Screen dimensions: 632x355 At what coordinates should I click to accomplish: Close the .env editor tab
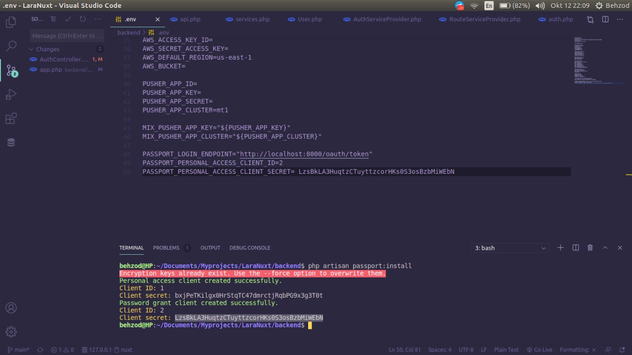click(158, 19)
